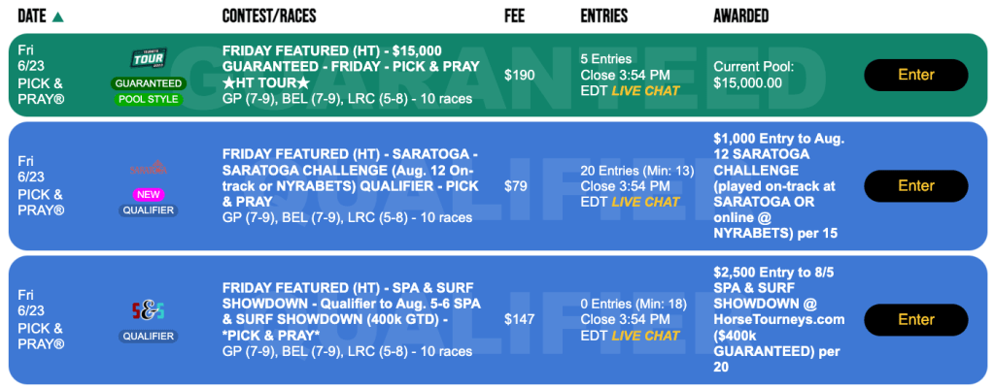Sort contests by the DATE column arrow
Viewport: 994px width, 388px height.
[x=58, y=16]
